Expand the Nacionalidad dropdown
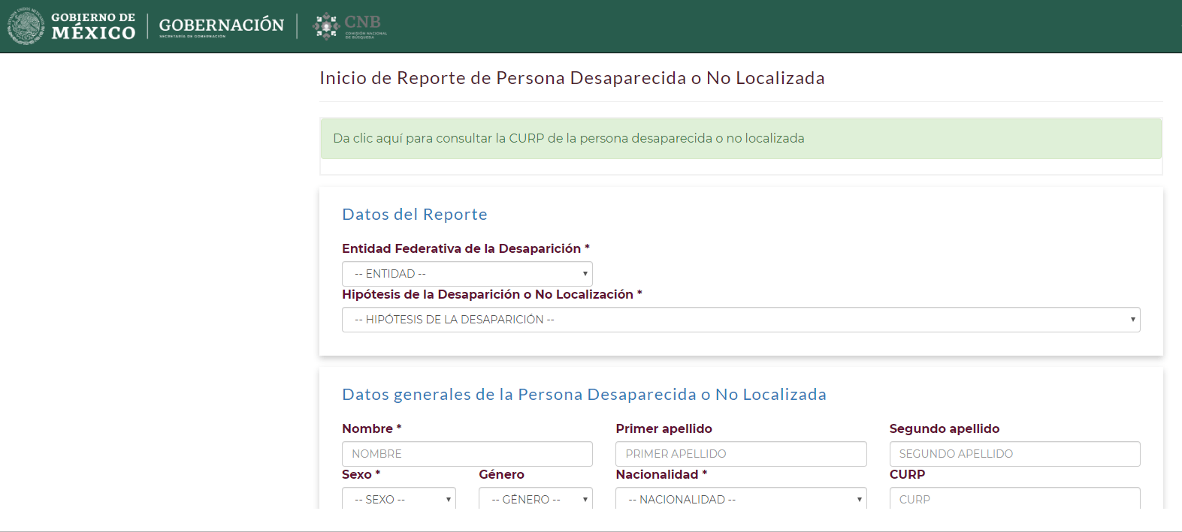 tap(740, 499)
